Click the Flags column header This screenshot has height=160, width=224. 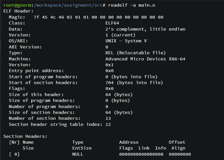coord(126,148)
